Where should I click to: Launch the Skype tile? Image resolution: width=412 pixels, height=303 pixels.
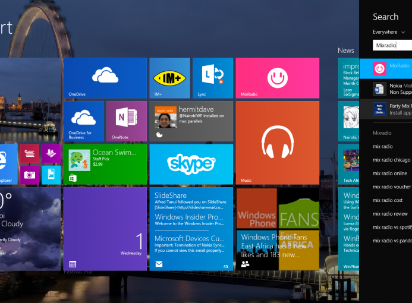click(191, 164)
